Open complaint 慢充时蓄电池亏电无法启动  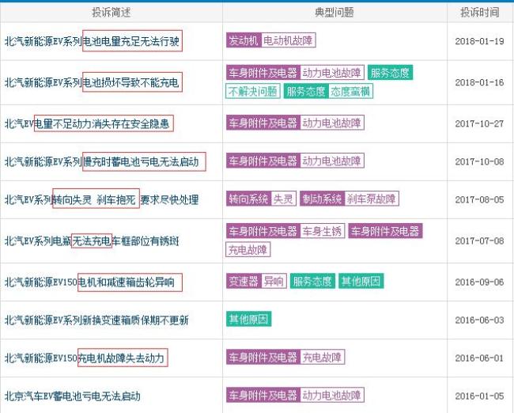coord(102,161)
